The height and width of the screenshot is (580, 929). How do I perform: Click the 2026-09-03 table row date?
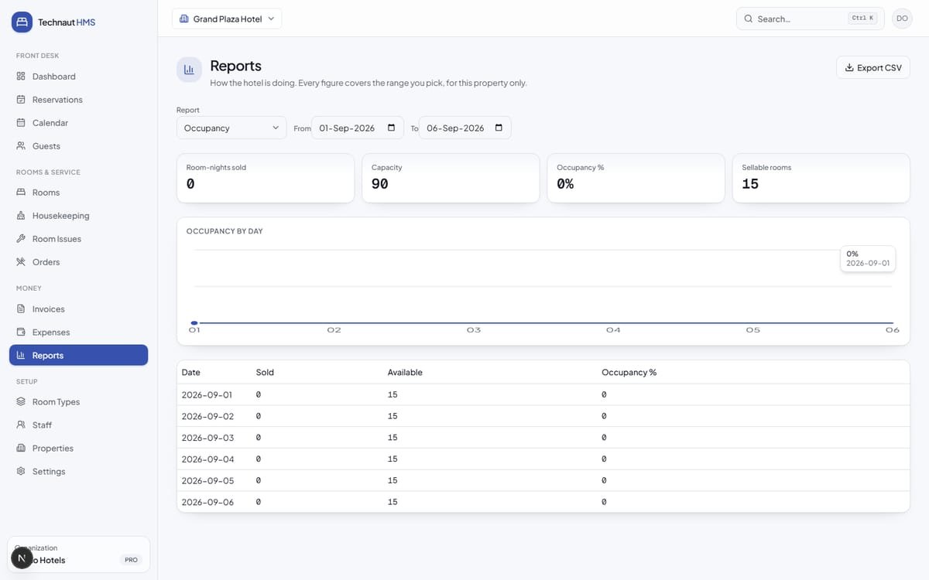tap(207, 438)
